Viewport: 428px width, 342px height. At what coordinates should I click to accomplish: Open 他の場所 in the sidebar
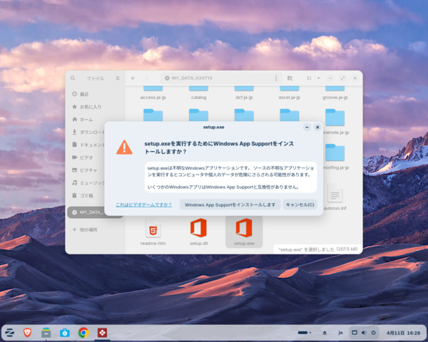coord(94,229)
